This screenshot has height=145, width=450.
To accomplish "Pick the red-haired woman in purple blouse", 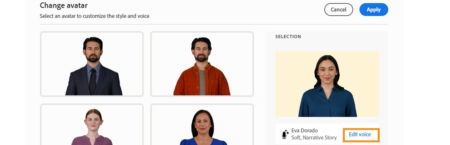I will point(92,125).
